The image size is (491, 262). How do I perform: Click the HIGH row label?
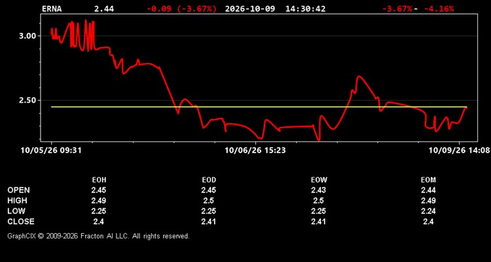(17, 200)
